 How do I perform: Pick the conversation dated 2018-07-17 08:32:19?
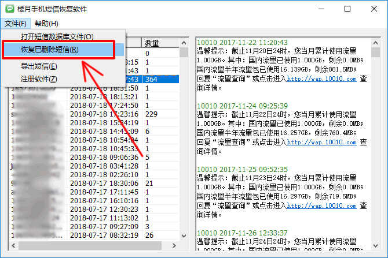pos(104,235)
